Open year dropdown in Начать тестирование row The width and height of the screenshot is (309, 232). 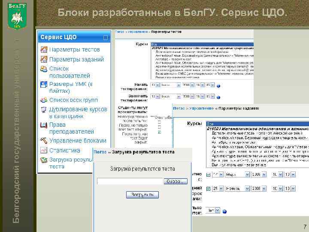(x=188, y=85)
